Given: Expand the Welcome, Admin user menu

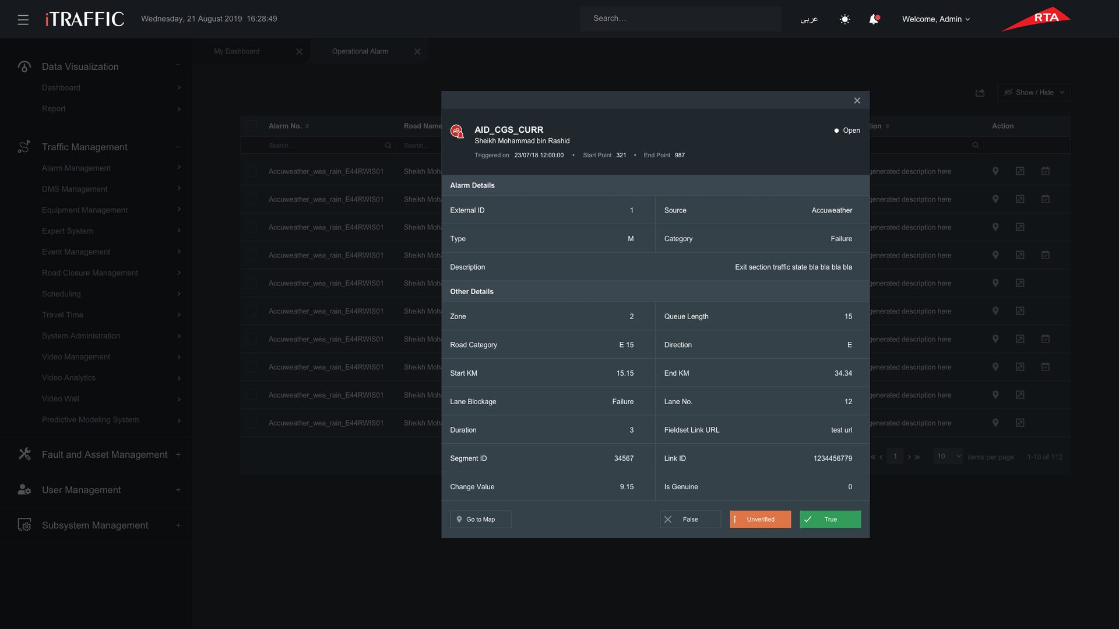Looking at the screenshot, I should [936, 19].
